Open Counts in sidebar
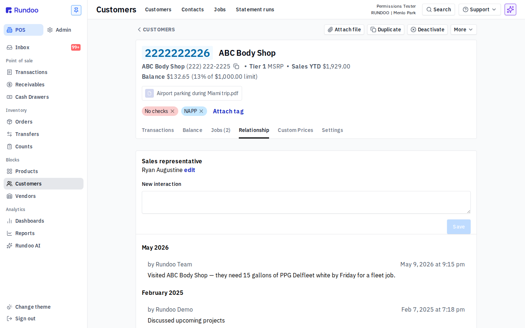 (43, 147)
